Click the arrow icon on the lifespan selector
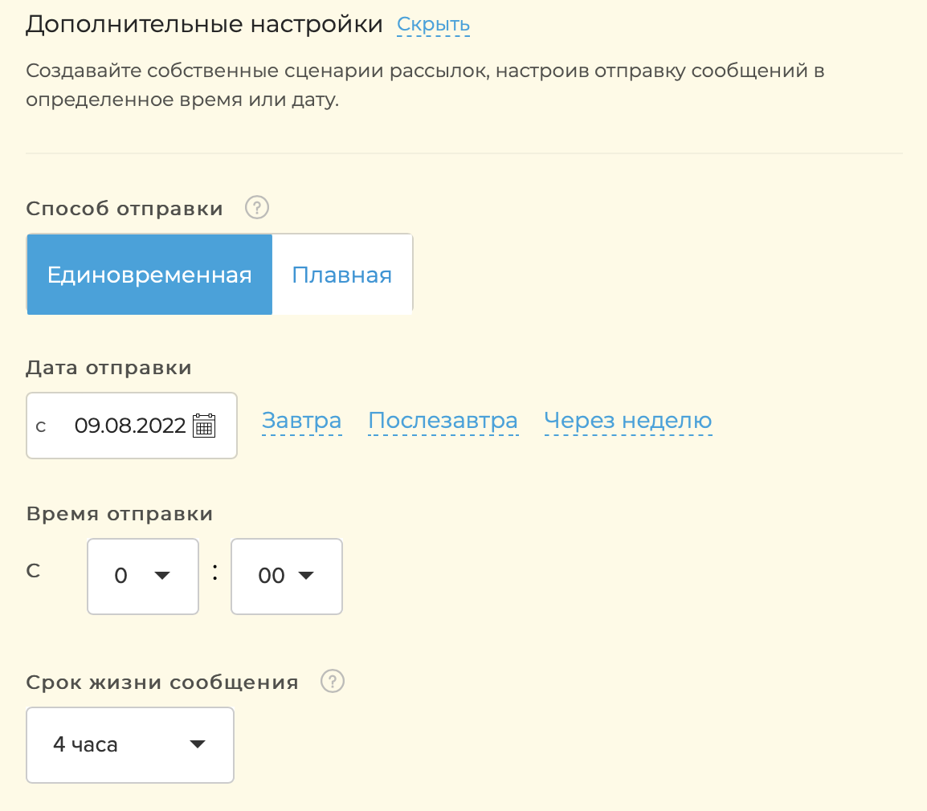Screen dimensions: 927x811 197,744
